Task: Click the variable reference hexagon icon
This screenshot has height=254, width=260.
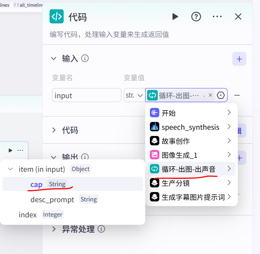Action: coord(221,95)
